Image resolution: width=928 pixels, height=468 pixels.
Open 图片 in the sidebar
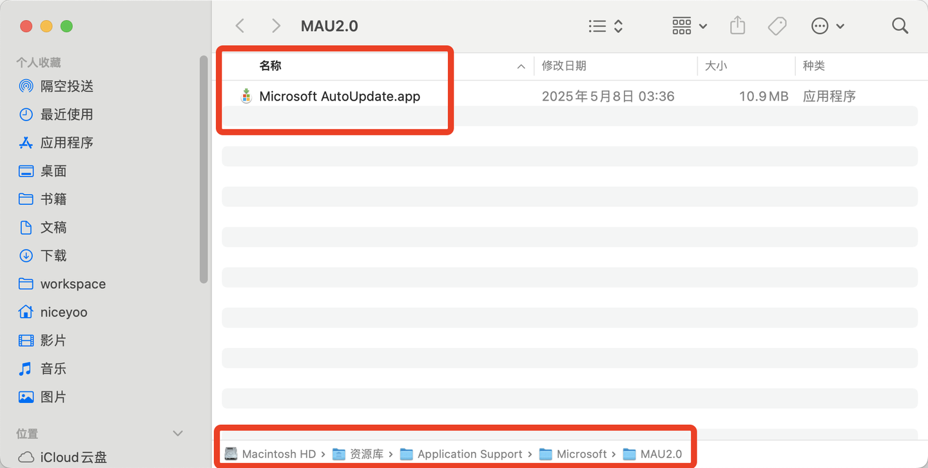point(53,397)
